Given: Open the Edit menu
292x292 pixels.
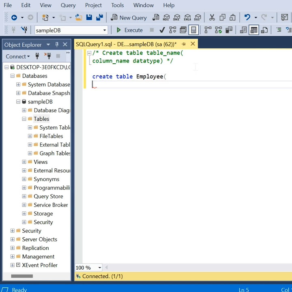Looking at the screenshot, I should click(26, 5).
